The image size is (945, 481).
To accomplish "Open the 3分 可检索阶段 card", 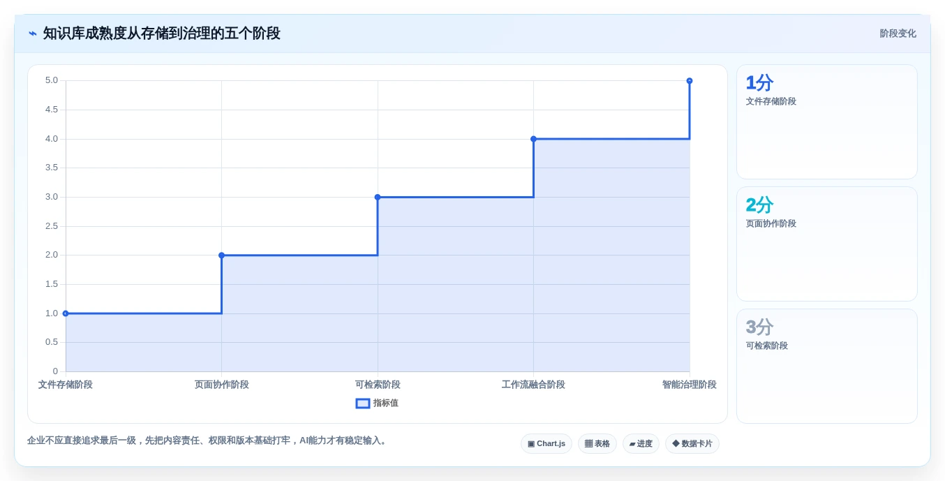I will (827, 366).
